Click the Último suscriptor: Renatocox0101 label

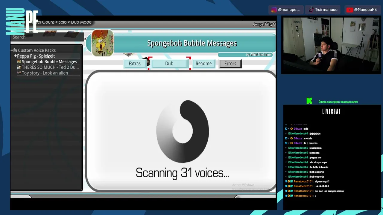[x=338, y=102]
